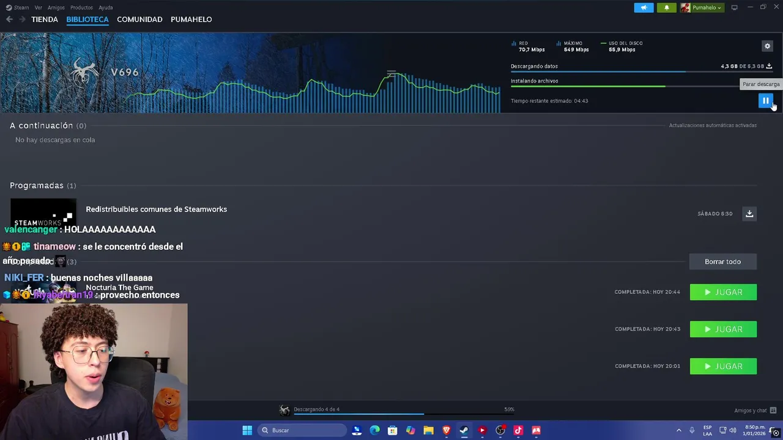Open download settings gear
This screenshot has width=783, height=440.
pos(767,46)
